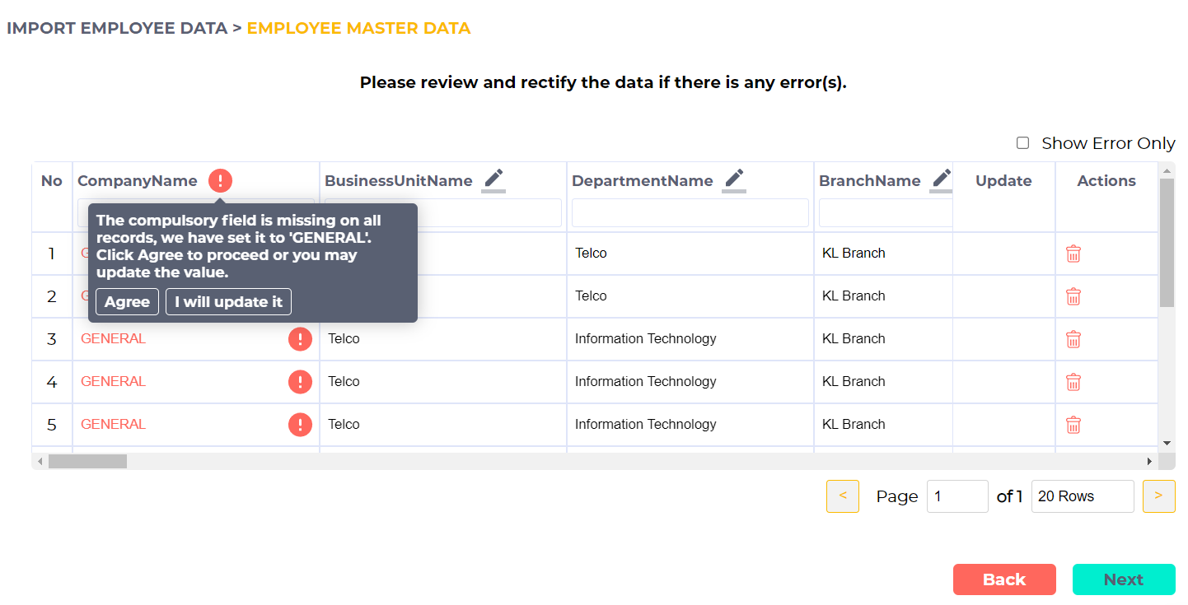Click the BranchName column header text
The image size is (1188, 605).
coord(870,181)
